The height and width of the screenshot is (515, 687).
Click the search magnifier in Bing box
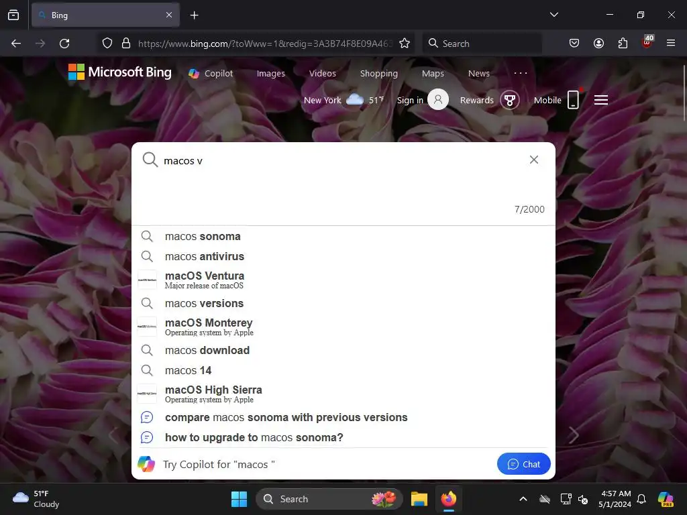[x=150, y=160]
